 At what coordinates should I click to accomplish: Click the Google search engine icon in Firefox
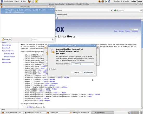(x=115, y=10)
